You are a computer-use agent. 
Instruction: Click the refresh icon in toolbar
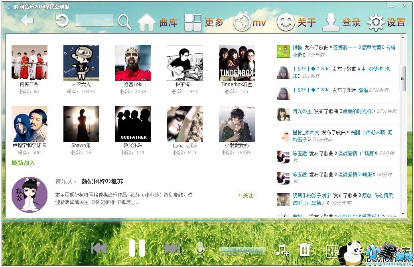click(x=62, y=21)
